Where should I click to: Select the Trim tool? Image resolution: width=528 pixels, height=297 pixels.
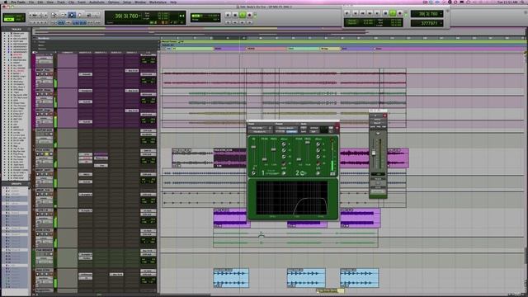pyautogui.click(x=64, y=15)
